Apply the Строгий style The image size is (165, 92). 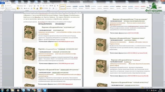click(118, 7)
